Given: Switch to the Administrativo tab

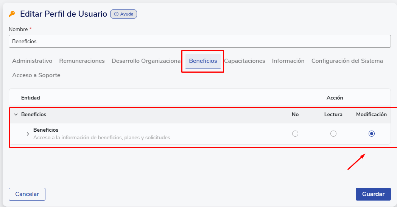Looking at the screenshot, I should coord(32,61).
